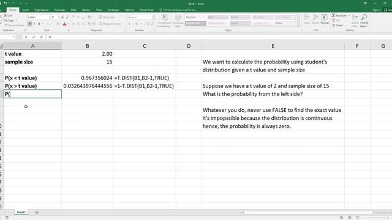Viewport: 392px width, 220px height.
Task: Select cell B4 containing 0.967356024
Action: coord(87,78)
